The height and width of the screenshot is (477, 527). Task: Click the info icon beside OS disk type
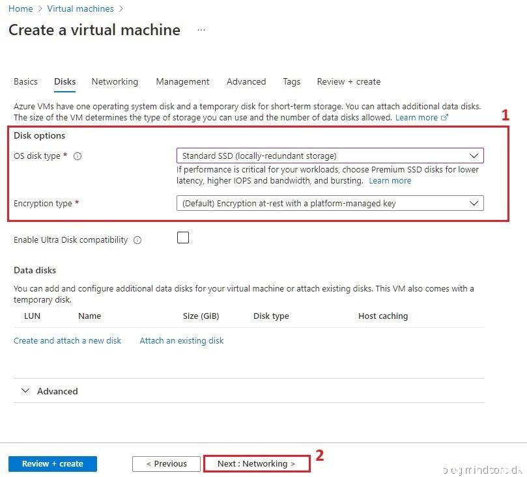tap(78, 156)
